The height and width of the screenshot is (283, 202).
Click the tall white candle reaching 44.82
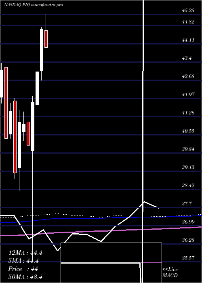pyautogui.click(x=42, y=50)
